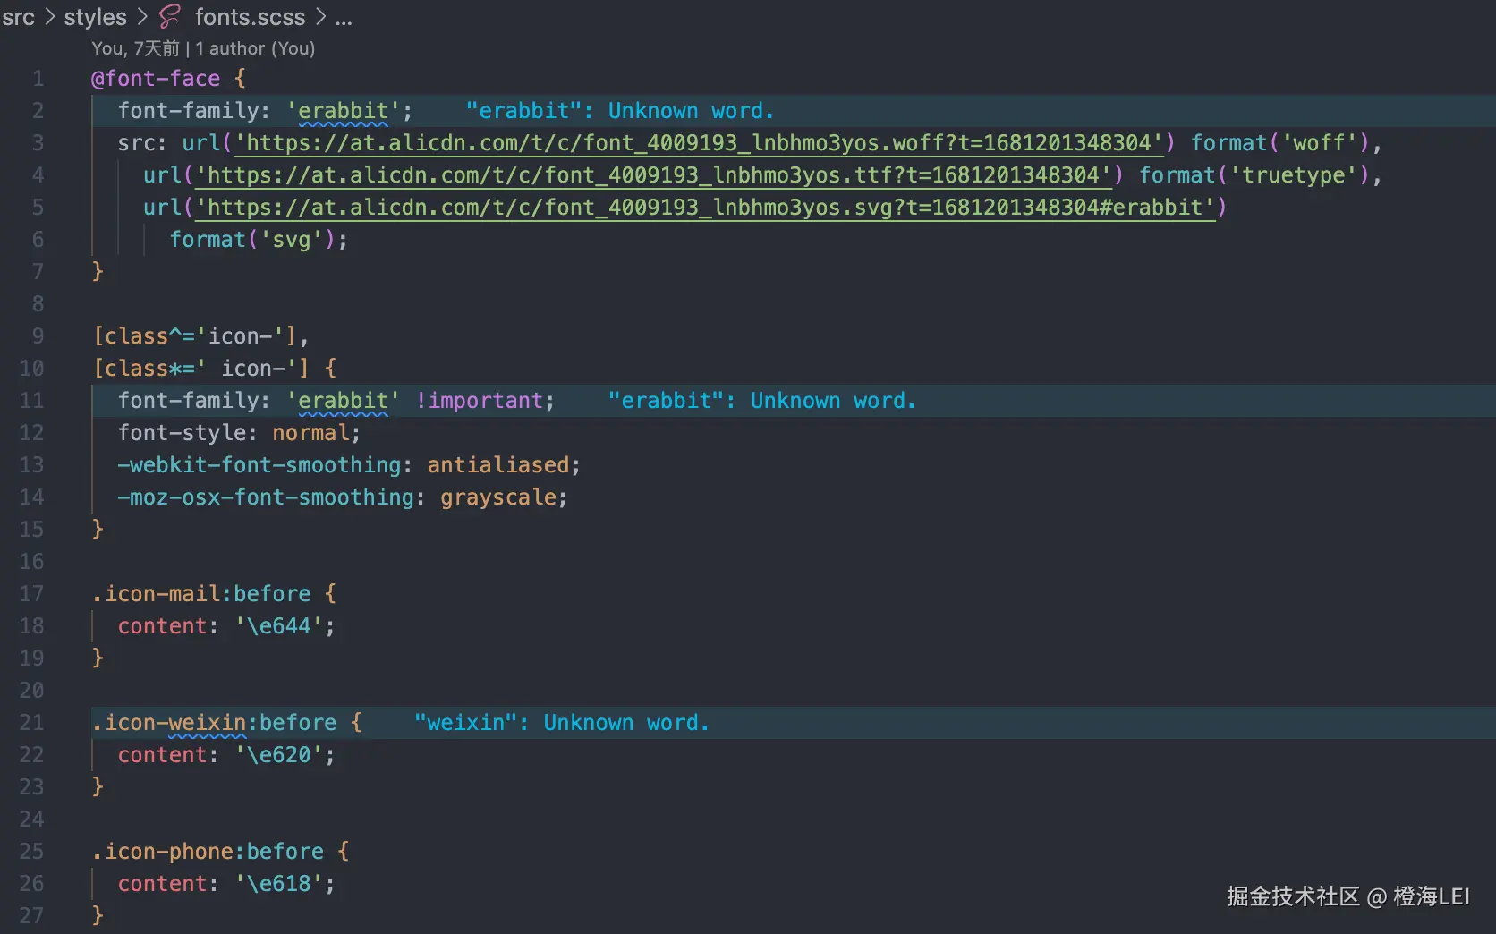Screen dimensions: 1496x934
Task: Click the grayscale value
Action: pos(497,497)
